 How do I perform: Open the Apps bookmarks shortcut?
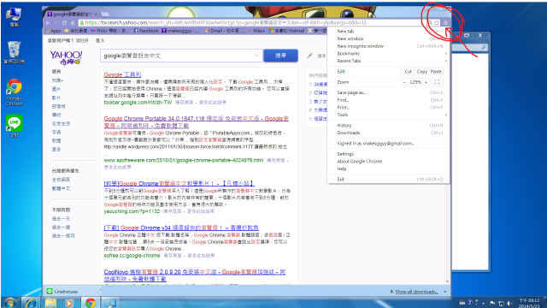click(53, 31)
